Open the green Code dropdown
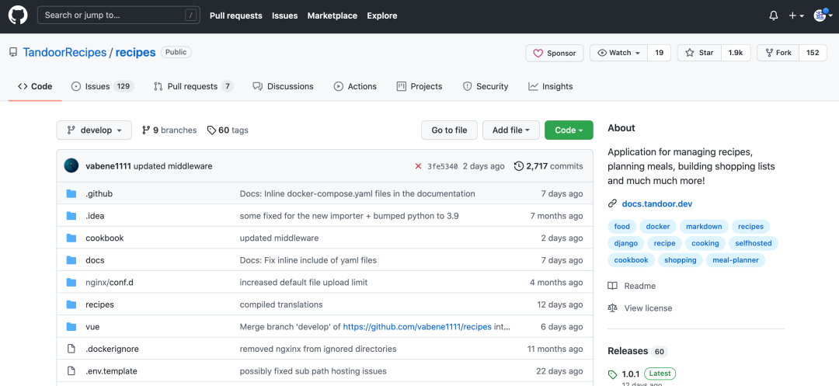This screenshot has height=386, width=839. point(569,130)
